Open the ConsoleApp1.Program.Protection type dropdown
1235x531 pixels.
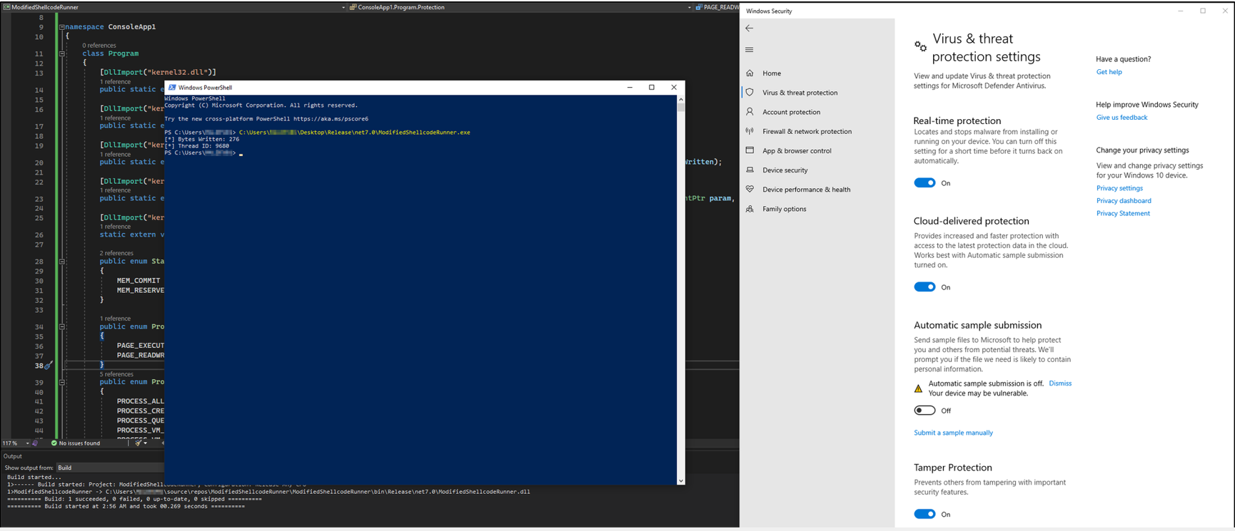coord(690,7)
